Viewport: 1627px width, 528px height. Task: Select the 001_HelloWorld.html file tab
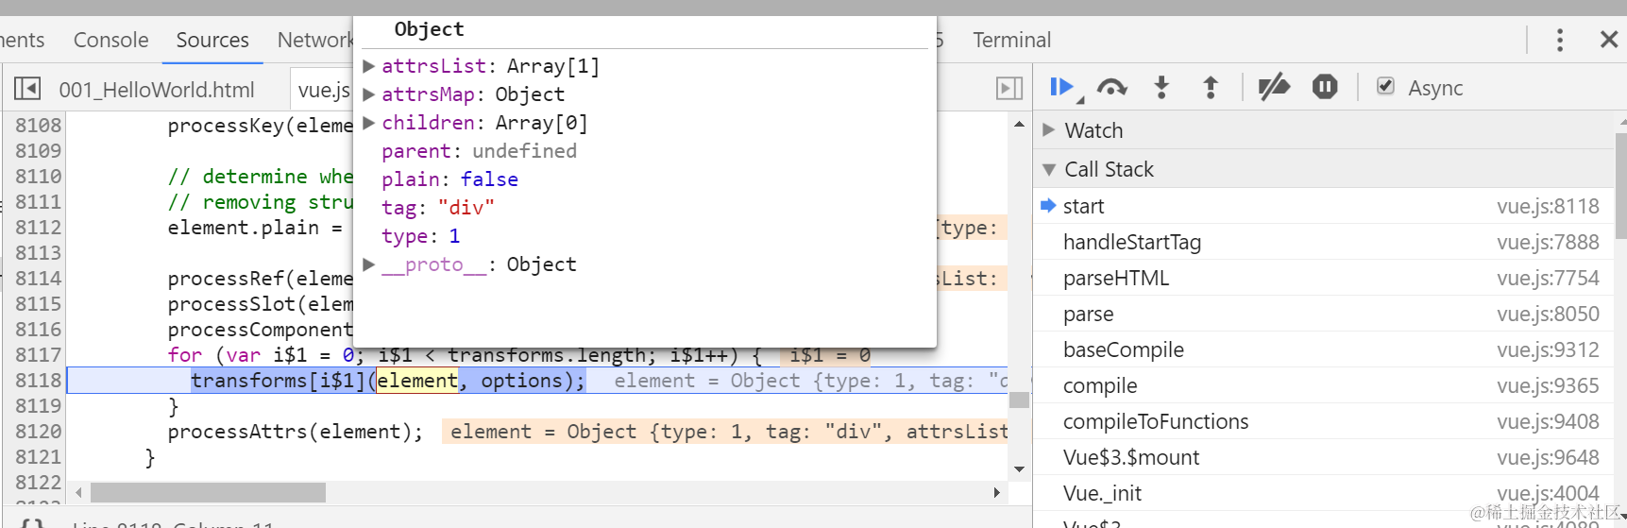point(157,90)
